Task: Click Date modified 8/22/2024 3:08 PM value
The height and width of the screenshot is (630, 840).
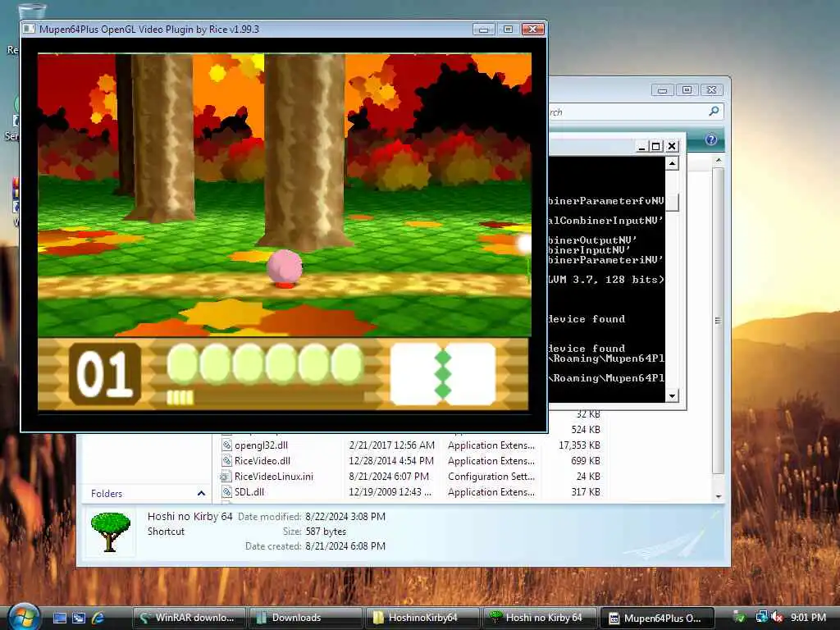Action: click(x=345, y=517)
